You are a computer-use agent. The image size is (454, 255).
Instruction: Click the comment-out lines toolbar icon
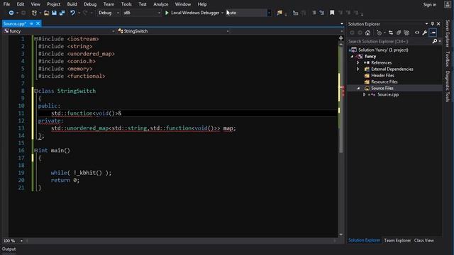pyautogui.click(x=314, y=13)
